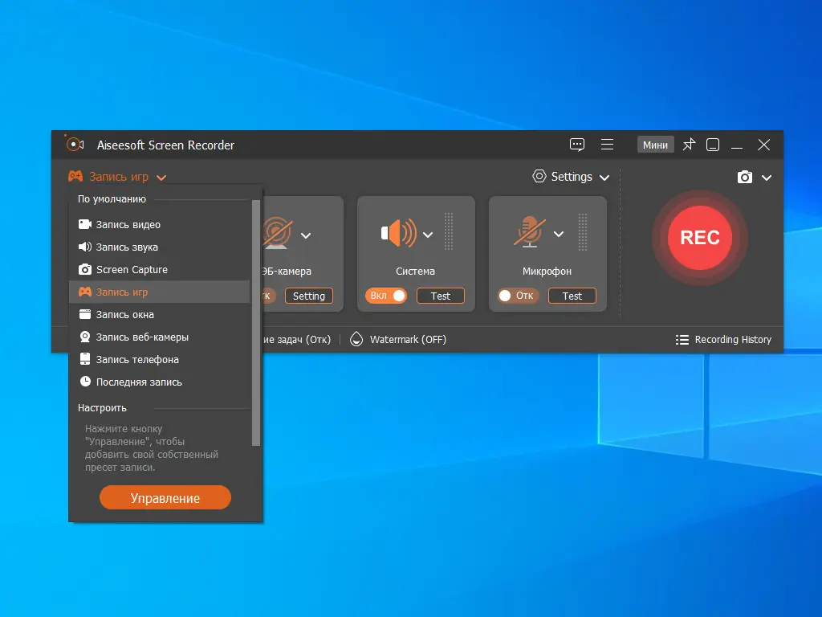Click the video camera icon beside Запись видео

coord(85,225)
